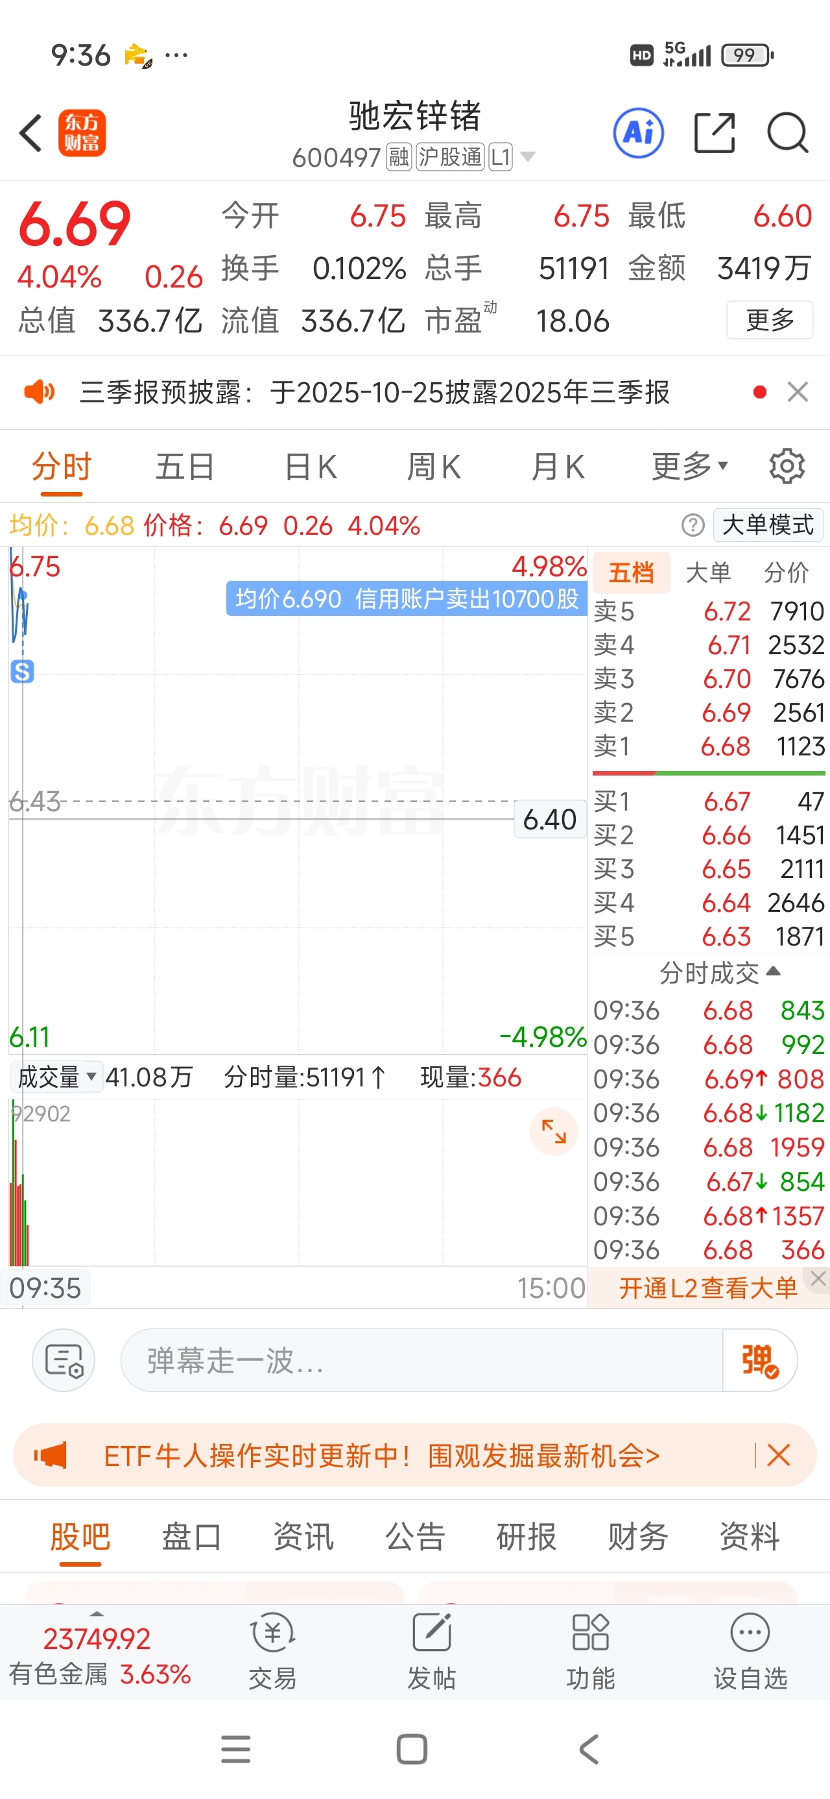Tap Android back button
Screen dimensions: 830x1799
589,1750
